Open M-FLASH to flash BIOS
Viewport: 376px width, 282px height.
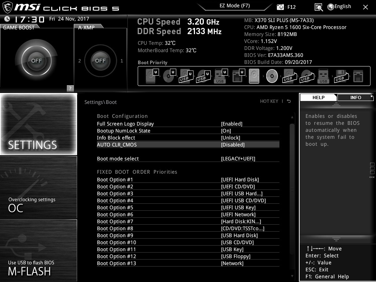coord(39,250)
